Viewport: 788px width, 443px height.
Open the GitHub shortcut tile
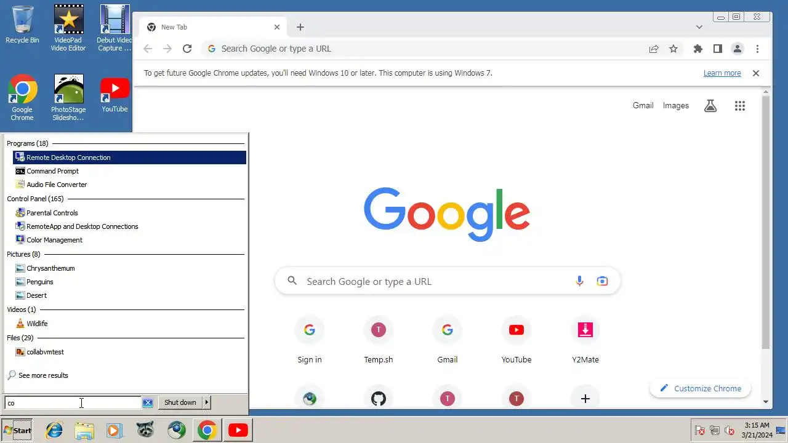click(x=379, y=399)
